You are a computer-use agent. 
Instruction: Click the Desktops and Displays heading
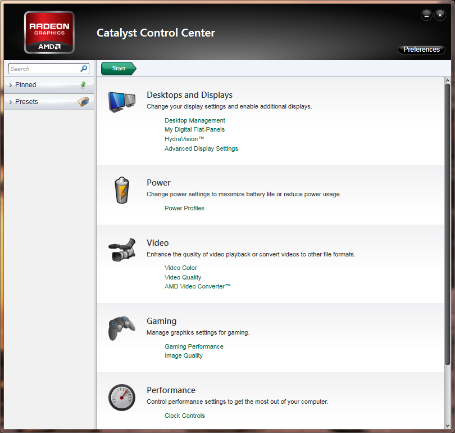tap(189, 95)
